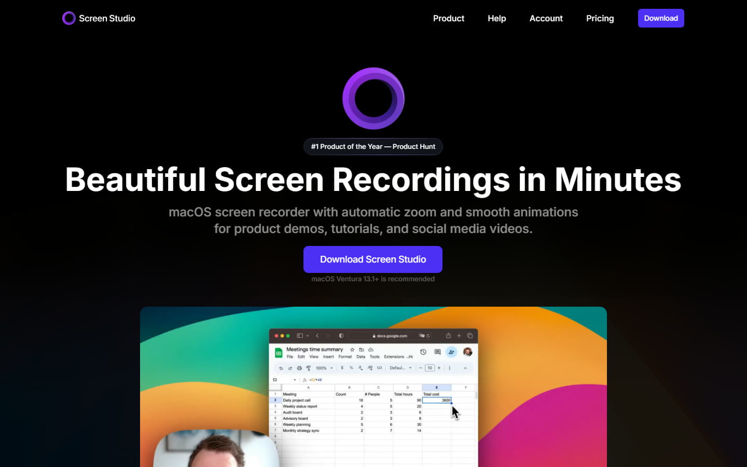This screenshot has width=747, height=467.
Task: Click the Screen Studio logo in navbar
Action: [99, 18]
